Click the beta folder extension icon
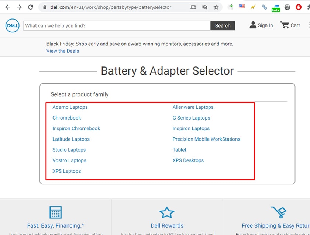310x235 pixels. click(275, 7)
